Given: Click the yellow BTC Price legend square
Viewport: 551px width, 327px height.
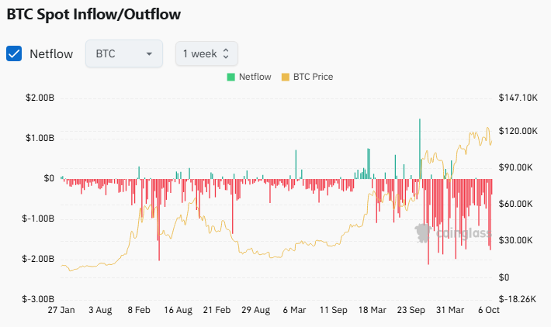Looking at the screenshot, I should 285,77.
